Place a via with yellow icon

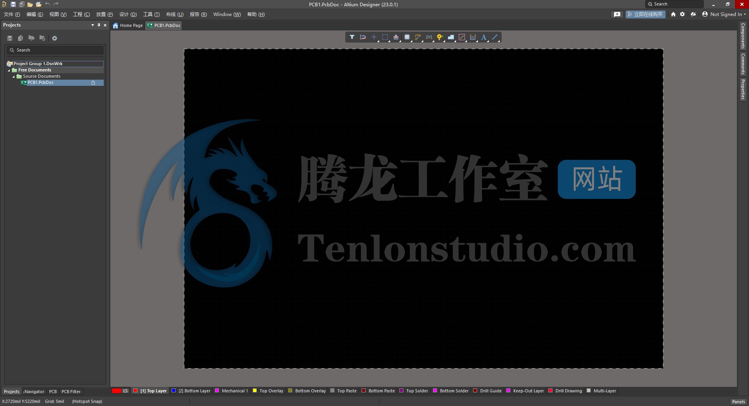click(440, 37)
